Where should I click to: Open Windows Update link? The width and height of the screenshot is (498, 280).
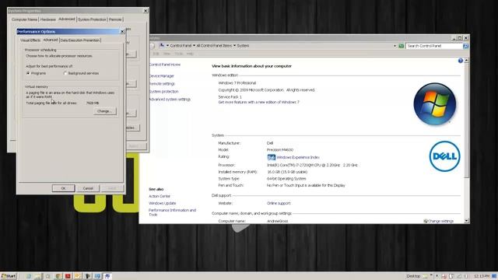click(163, 203)
